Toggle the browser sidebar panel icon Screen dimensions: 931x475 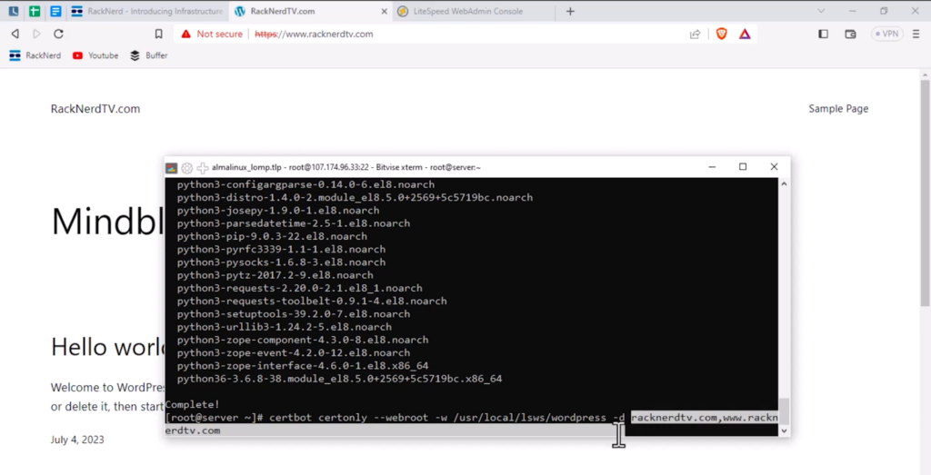pos(824,34)
